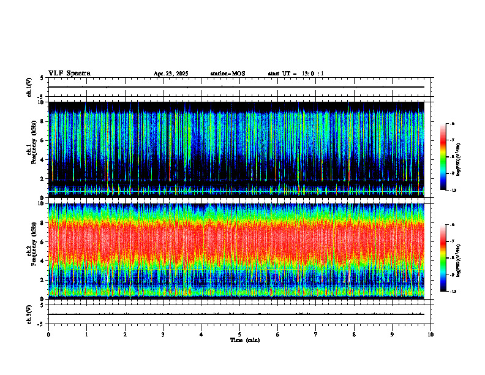Select the date text "Apr. 23, 2025"
485x375 pixels.
point(171,74)
